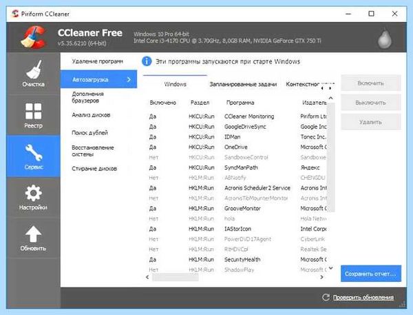Image resolution: width=413 pixels, height=315 pixels.
Task: Select the disabled ABNotify entry
Action: [237, 178]
